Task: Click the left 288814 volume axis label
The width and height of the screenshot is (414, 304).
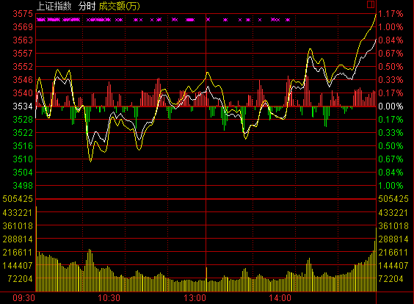Action: point(18,239)
